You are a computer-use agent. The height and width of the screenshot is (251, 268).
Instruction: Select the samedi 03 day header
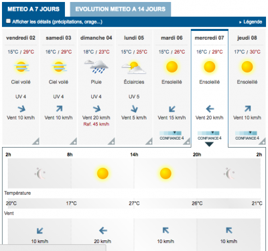[x=58, y=38]
